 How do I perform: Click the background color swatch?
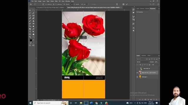click(x=33, y=42)
